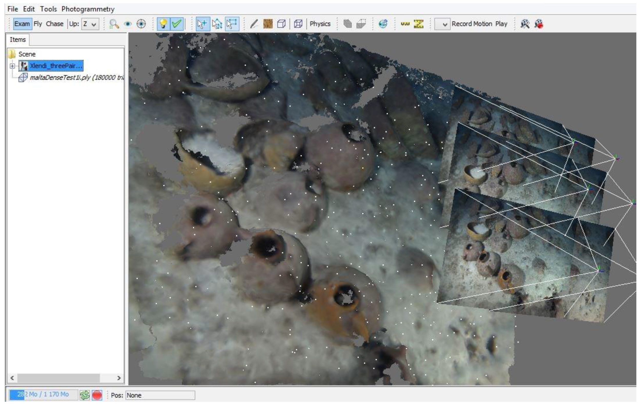Click the crosshair target view icon
The width and height of the screenshot is (641, 405).
pyautogui.click(x=141, y=24)
